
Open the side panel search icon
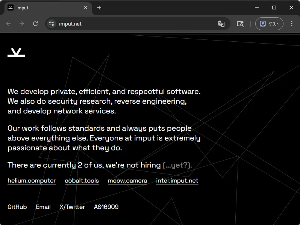240,24
